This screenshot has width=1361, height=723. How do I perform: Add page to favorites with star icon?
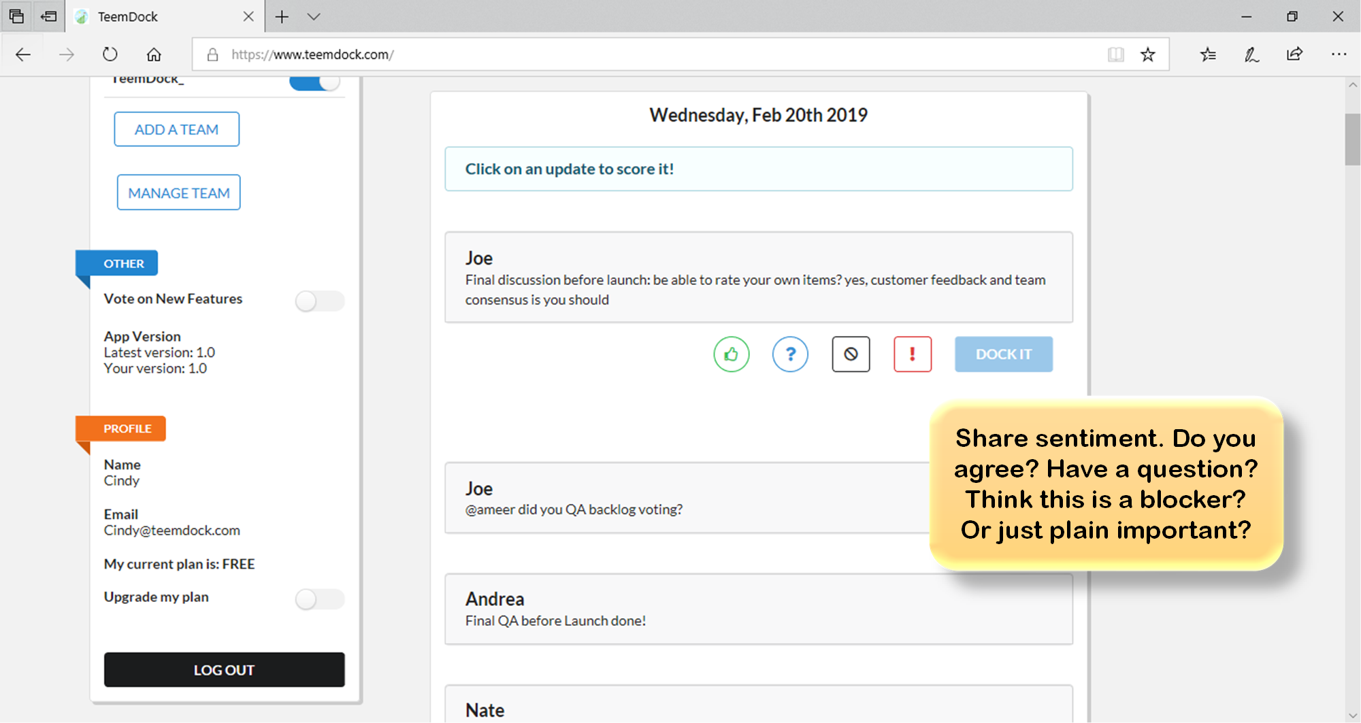1148,54
